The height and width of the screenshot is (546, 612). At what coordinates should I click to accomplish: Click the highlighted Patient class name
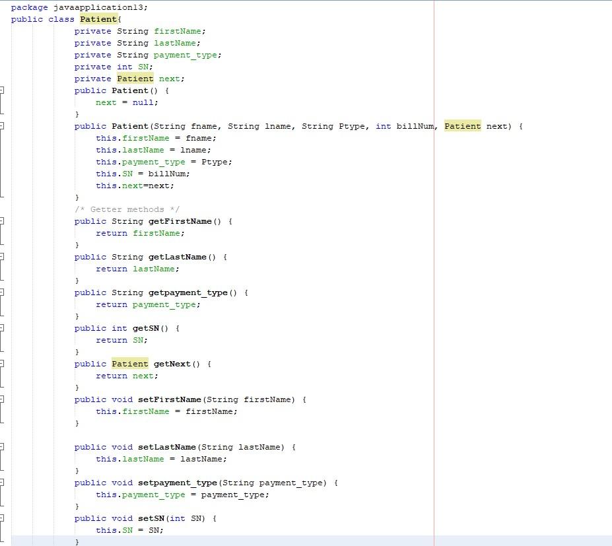tap(98, 19)
